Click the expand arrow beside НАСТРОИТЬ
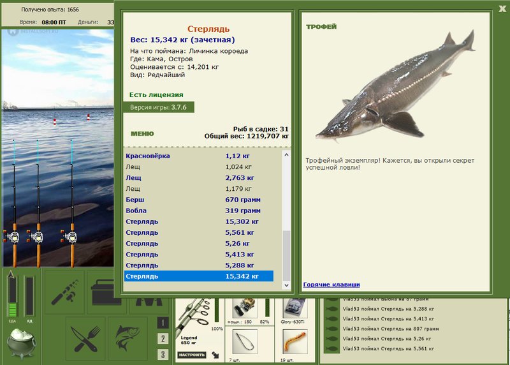Screen dimensions: 510x365 point(215,355)
